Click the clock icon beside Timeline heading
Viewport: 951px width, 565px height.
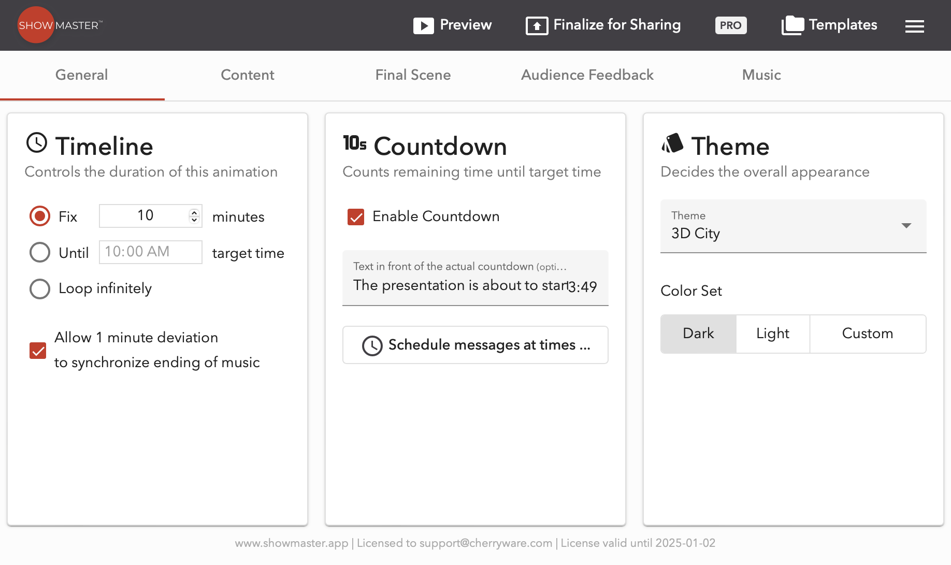[37, 143]
